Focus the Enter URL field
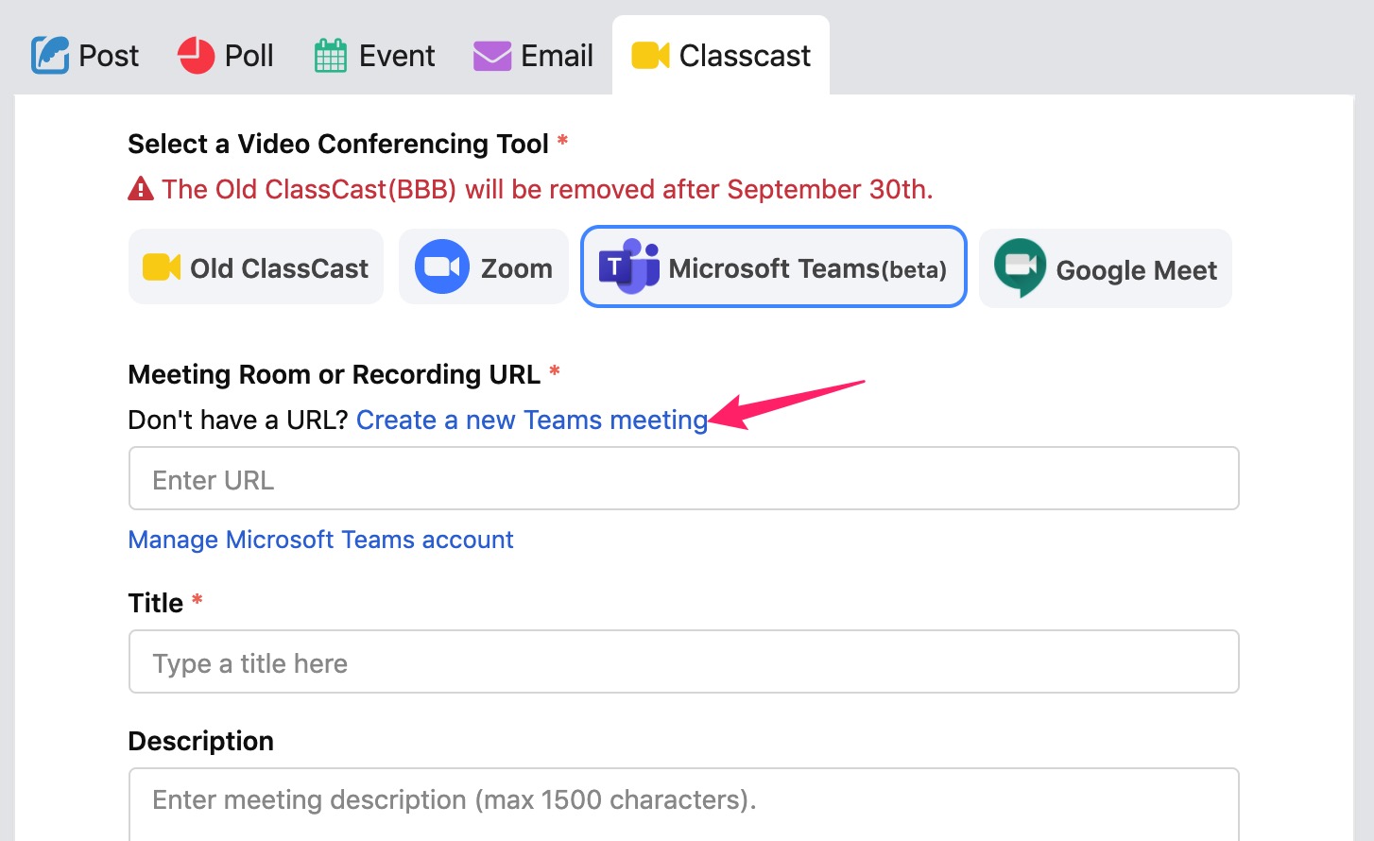The image size is (1374, 841). tap(684, 479)
